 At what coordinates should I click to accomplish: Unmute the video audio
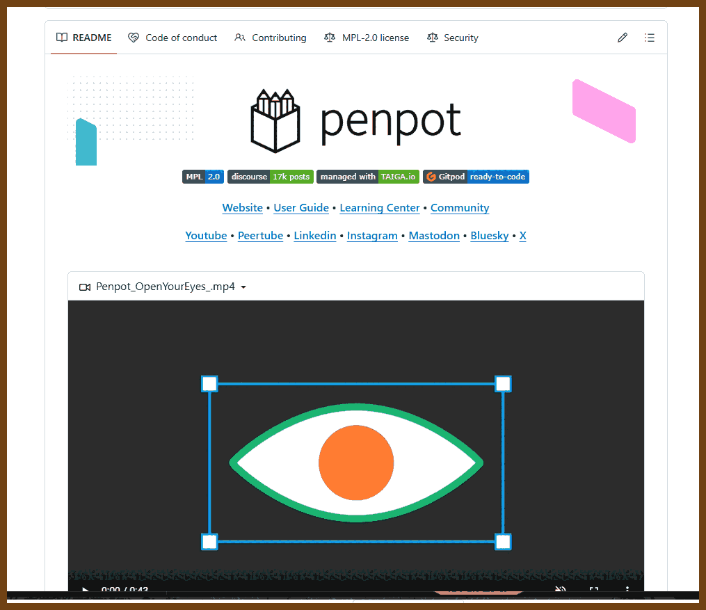point(560,590)
